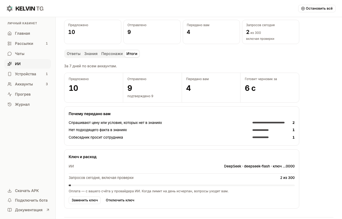Image resolution: width=342 pixels, height=219 pixels.
Task: Select the Итоги tab
Action: 132,54
